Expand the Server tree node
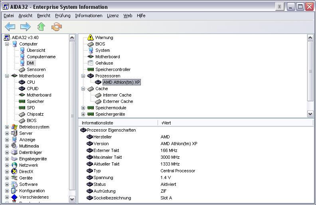Viewport: 316px width, 205px height. [x=7, y=133]
